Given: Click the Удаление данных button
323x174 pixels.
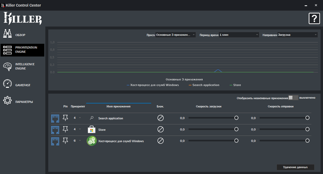Looking at the screenshot, I should 295,167.
